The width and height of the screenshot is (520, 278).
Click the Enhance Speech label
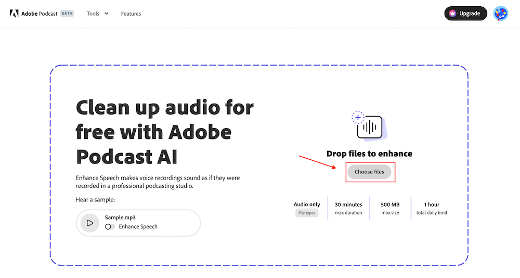138,226
